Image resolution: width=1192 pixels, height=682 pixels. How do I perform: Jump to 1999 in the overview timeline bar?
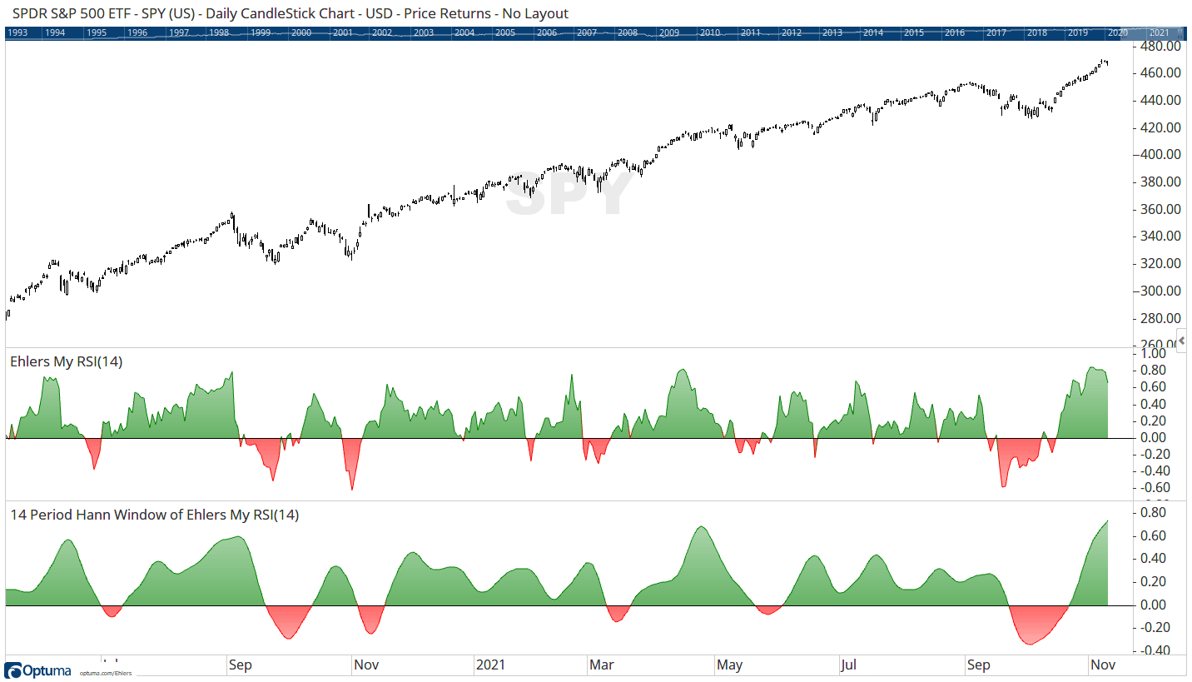[260, 32]
